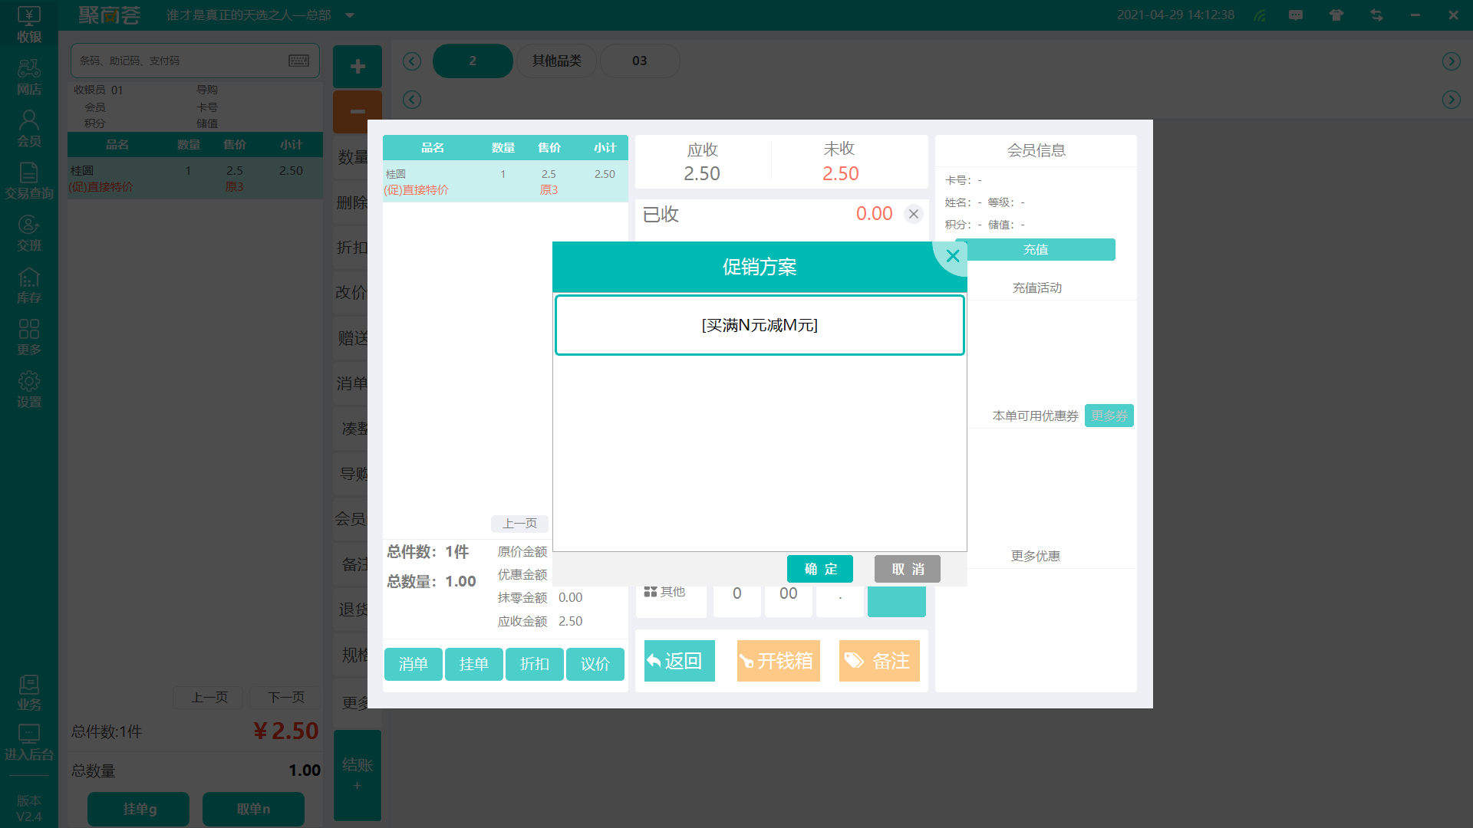1473x828 pixels.
Task: Click the on-screen keyboard icon in search box
Action: click(299, 61)
